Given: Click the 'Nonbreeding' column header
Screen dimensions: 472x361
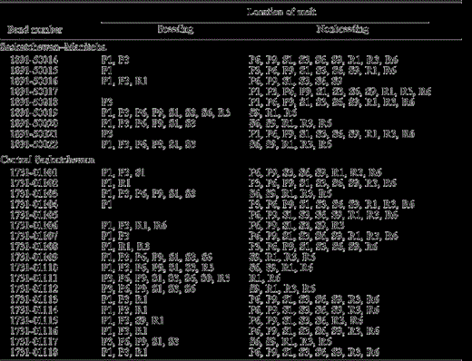Looking at the screenshot, I should click(x=342, y=29).
